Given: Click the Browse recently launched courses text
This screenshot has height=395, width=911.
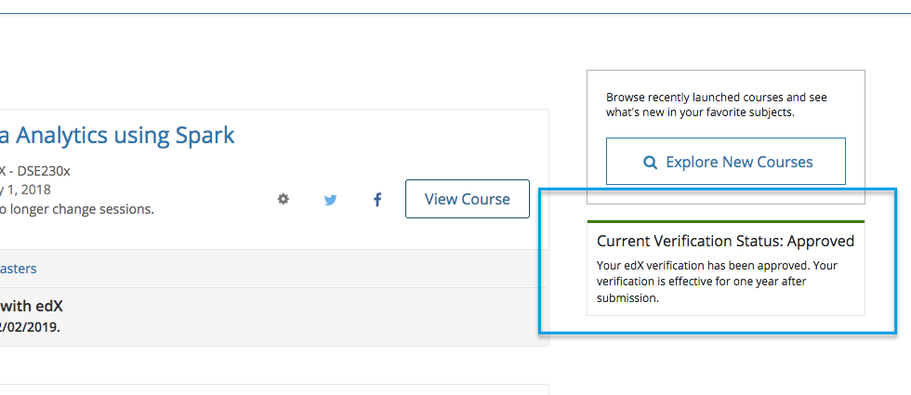Looking at the screenshot, I should pyautogui.click(x=717, y=104).
